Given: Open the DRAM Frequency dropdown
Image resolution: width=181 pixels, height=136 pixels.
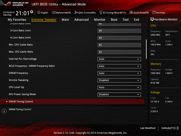Looking at the screenshot, I should 119,73.
